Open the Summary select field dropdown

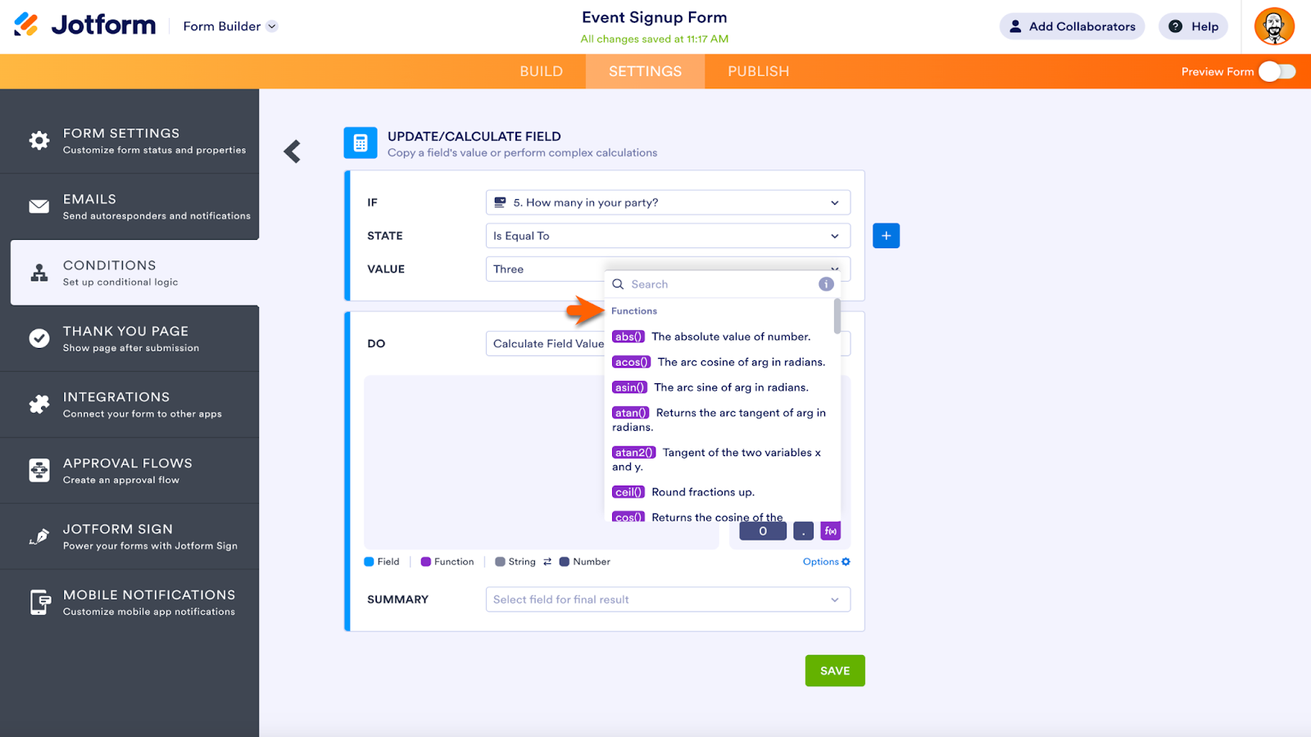pos(668,599)
